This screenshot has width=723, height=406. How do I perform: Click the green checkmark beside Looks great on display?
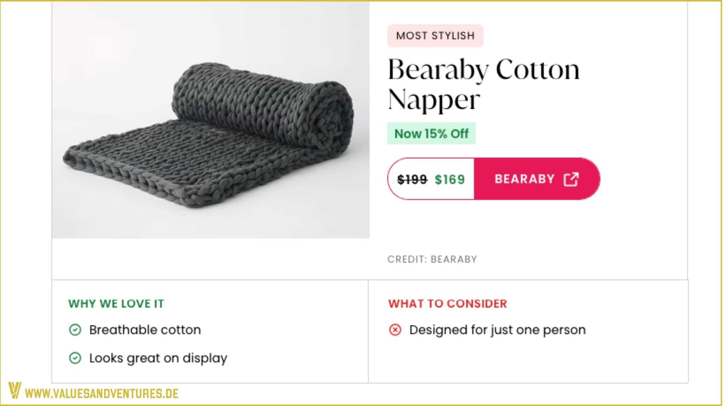[75, 358]
